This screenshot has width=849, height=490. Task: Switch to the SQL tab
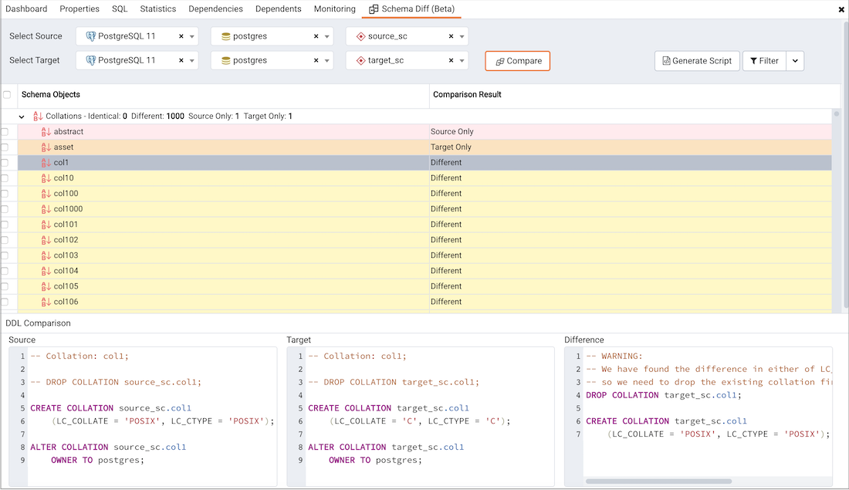pos(120,9)
